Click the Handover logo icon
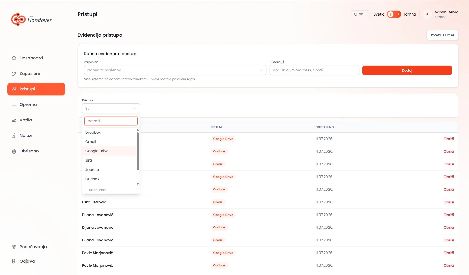Screen dimensions: 469x275 click(18, 19)
